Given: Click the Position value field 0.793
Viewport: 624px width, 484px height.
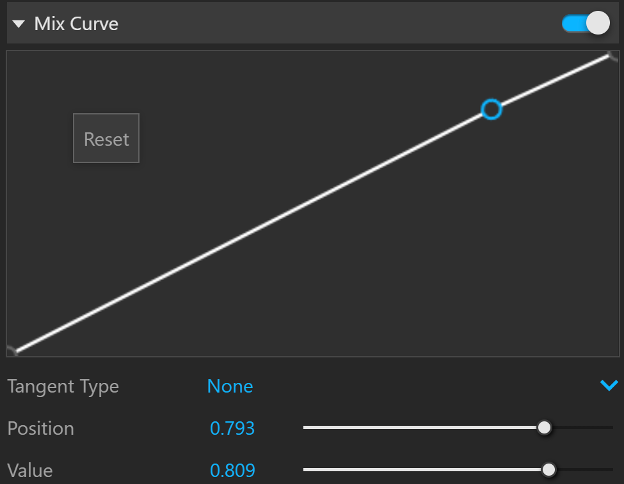Looking at the screenshot, I should 232,428.
